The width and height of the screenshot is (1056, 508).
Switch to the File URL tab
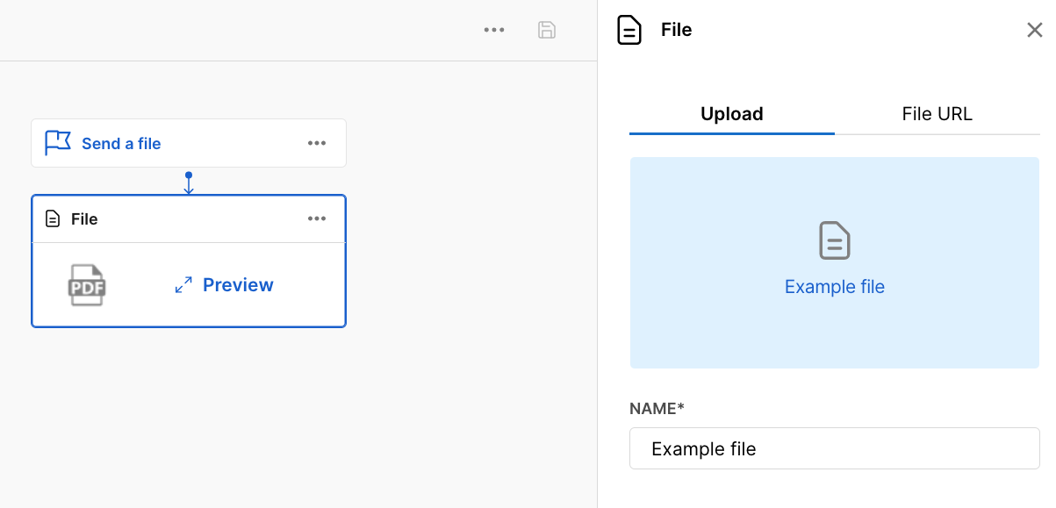coord(937,114)
